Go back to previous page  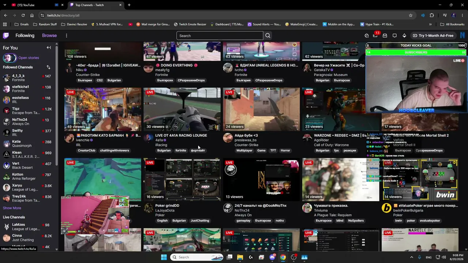(5, 15)
